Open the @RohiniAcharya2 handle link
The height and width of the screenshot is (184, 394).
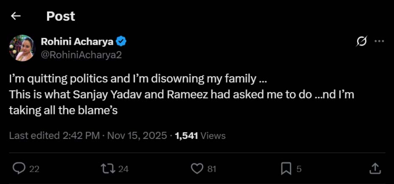pos(81,54)
